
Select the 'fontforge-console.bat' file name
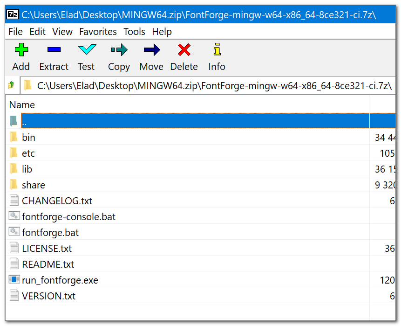(x=69, y=217)
